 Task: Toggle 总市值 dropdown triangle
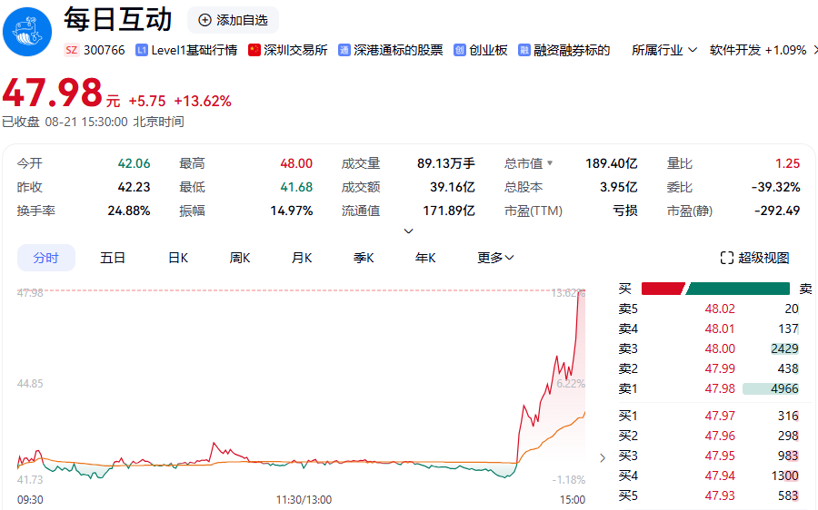pos(550,163)
